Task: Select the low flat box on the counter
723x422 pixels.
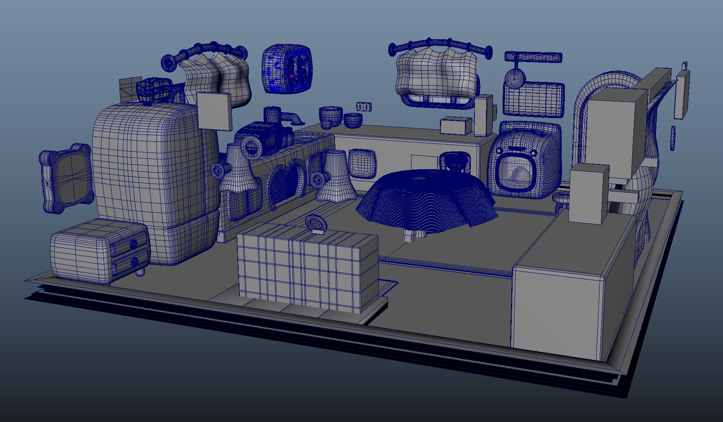Action: (456, 126)
